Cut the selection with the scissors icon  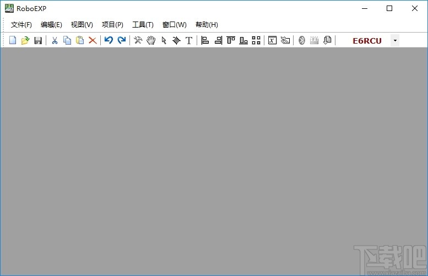tap(55, 40)
